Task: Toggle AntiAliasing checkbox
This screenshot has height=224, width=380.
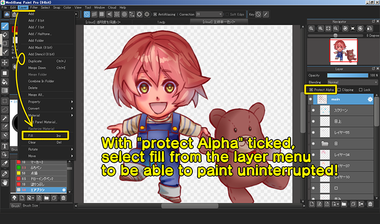Action: point(155,14)
